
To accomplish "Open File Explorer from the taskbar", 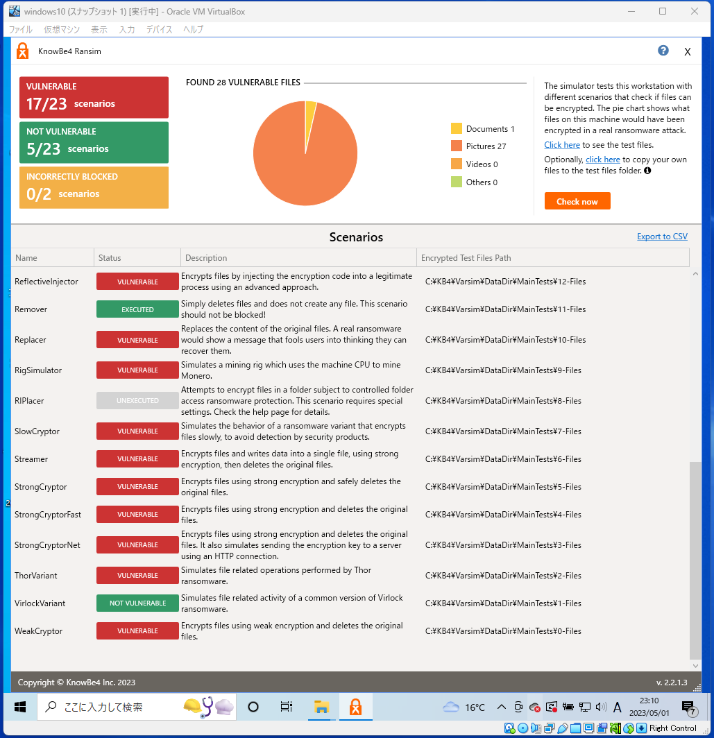I will [321, 707].
